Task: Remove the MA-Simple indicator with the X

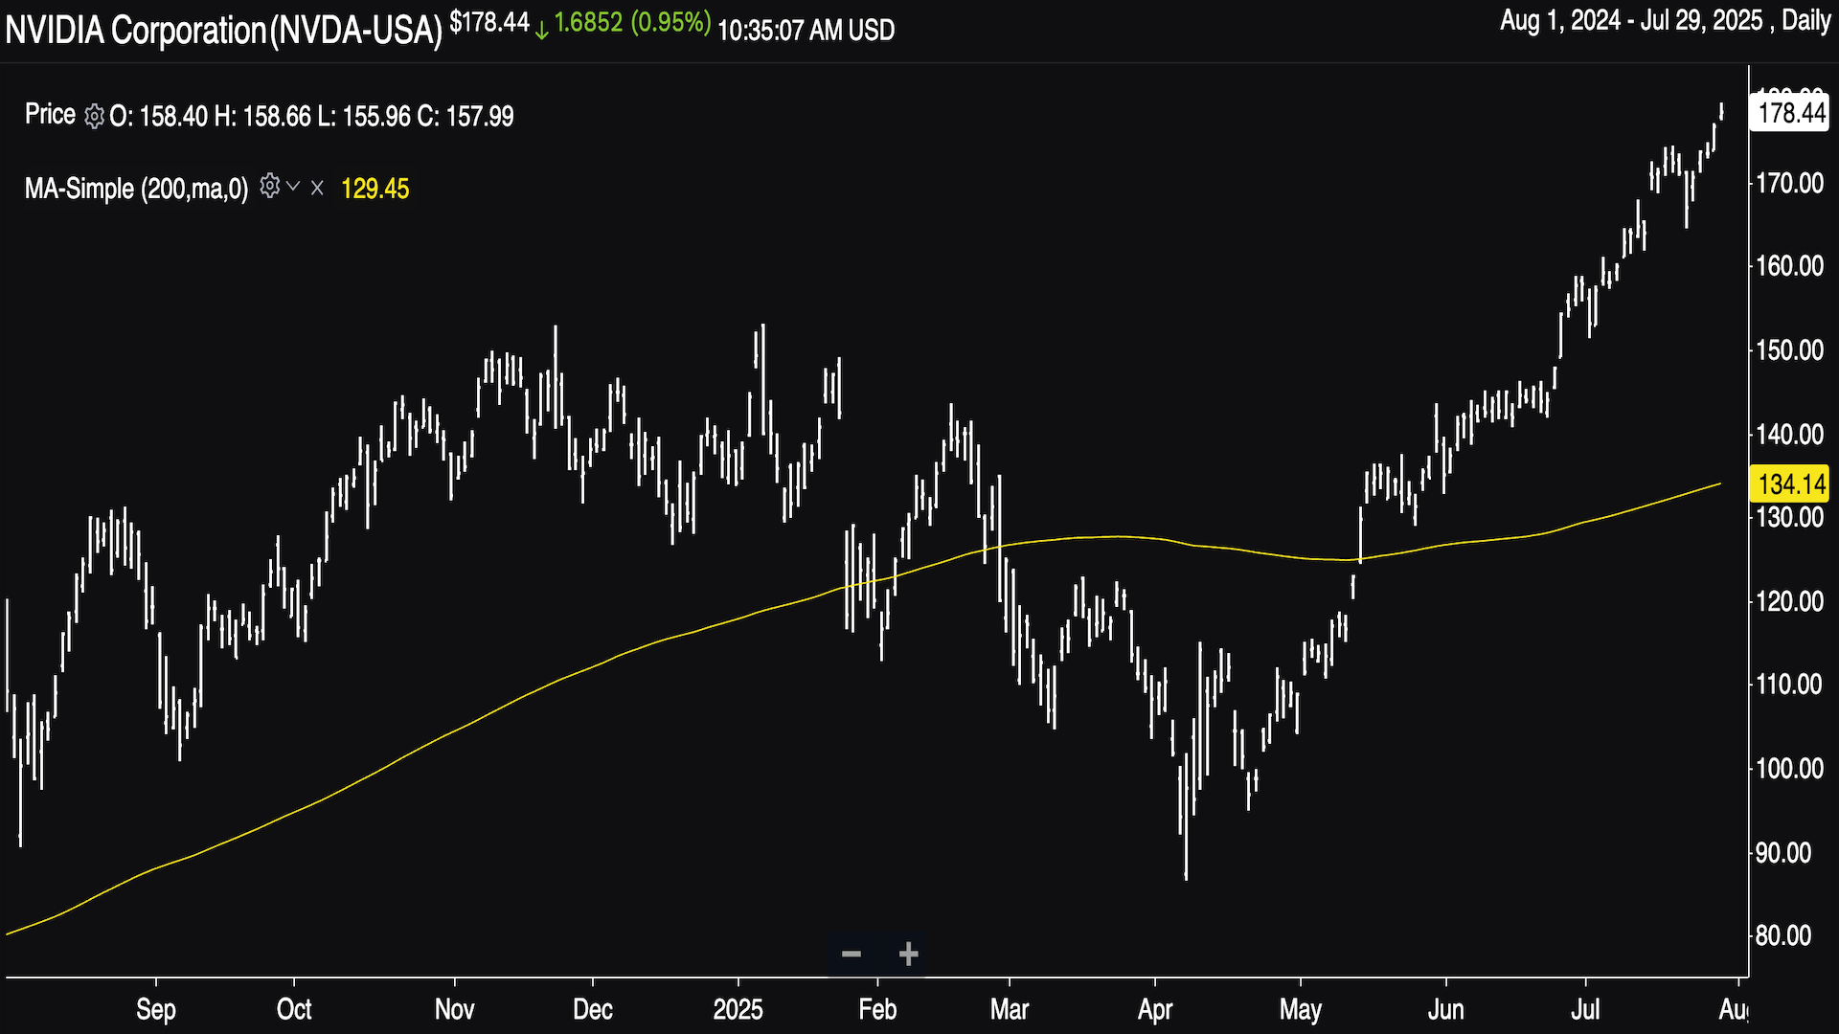Action: 318,188
